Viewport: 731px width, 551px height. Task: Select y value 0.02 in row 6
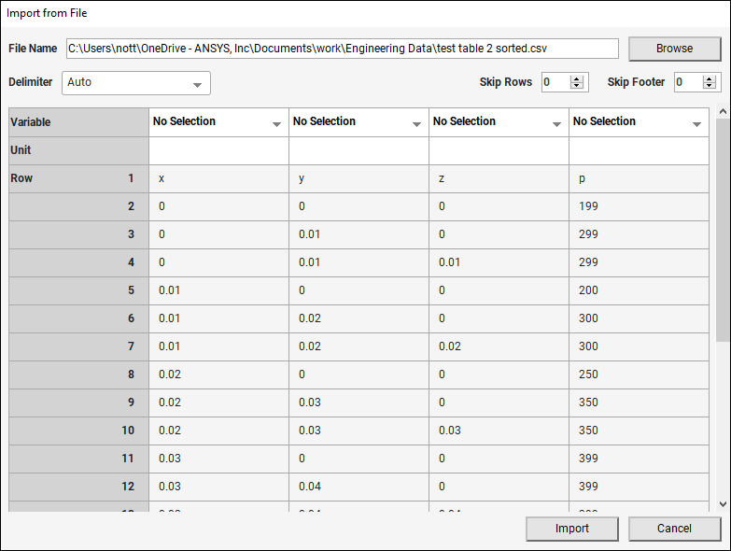[x=358, y=318]
